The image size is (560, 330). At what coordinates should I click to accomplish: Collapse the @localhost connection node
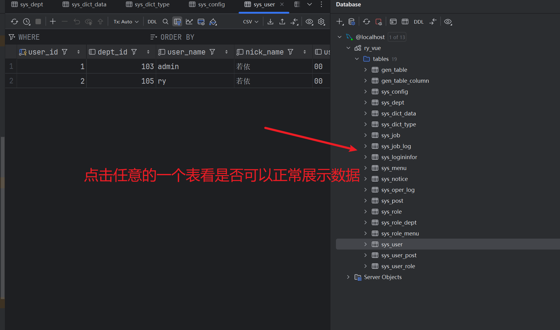click(340, 37)
